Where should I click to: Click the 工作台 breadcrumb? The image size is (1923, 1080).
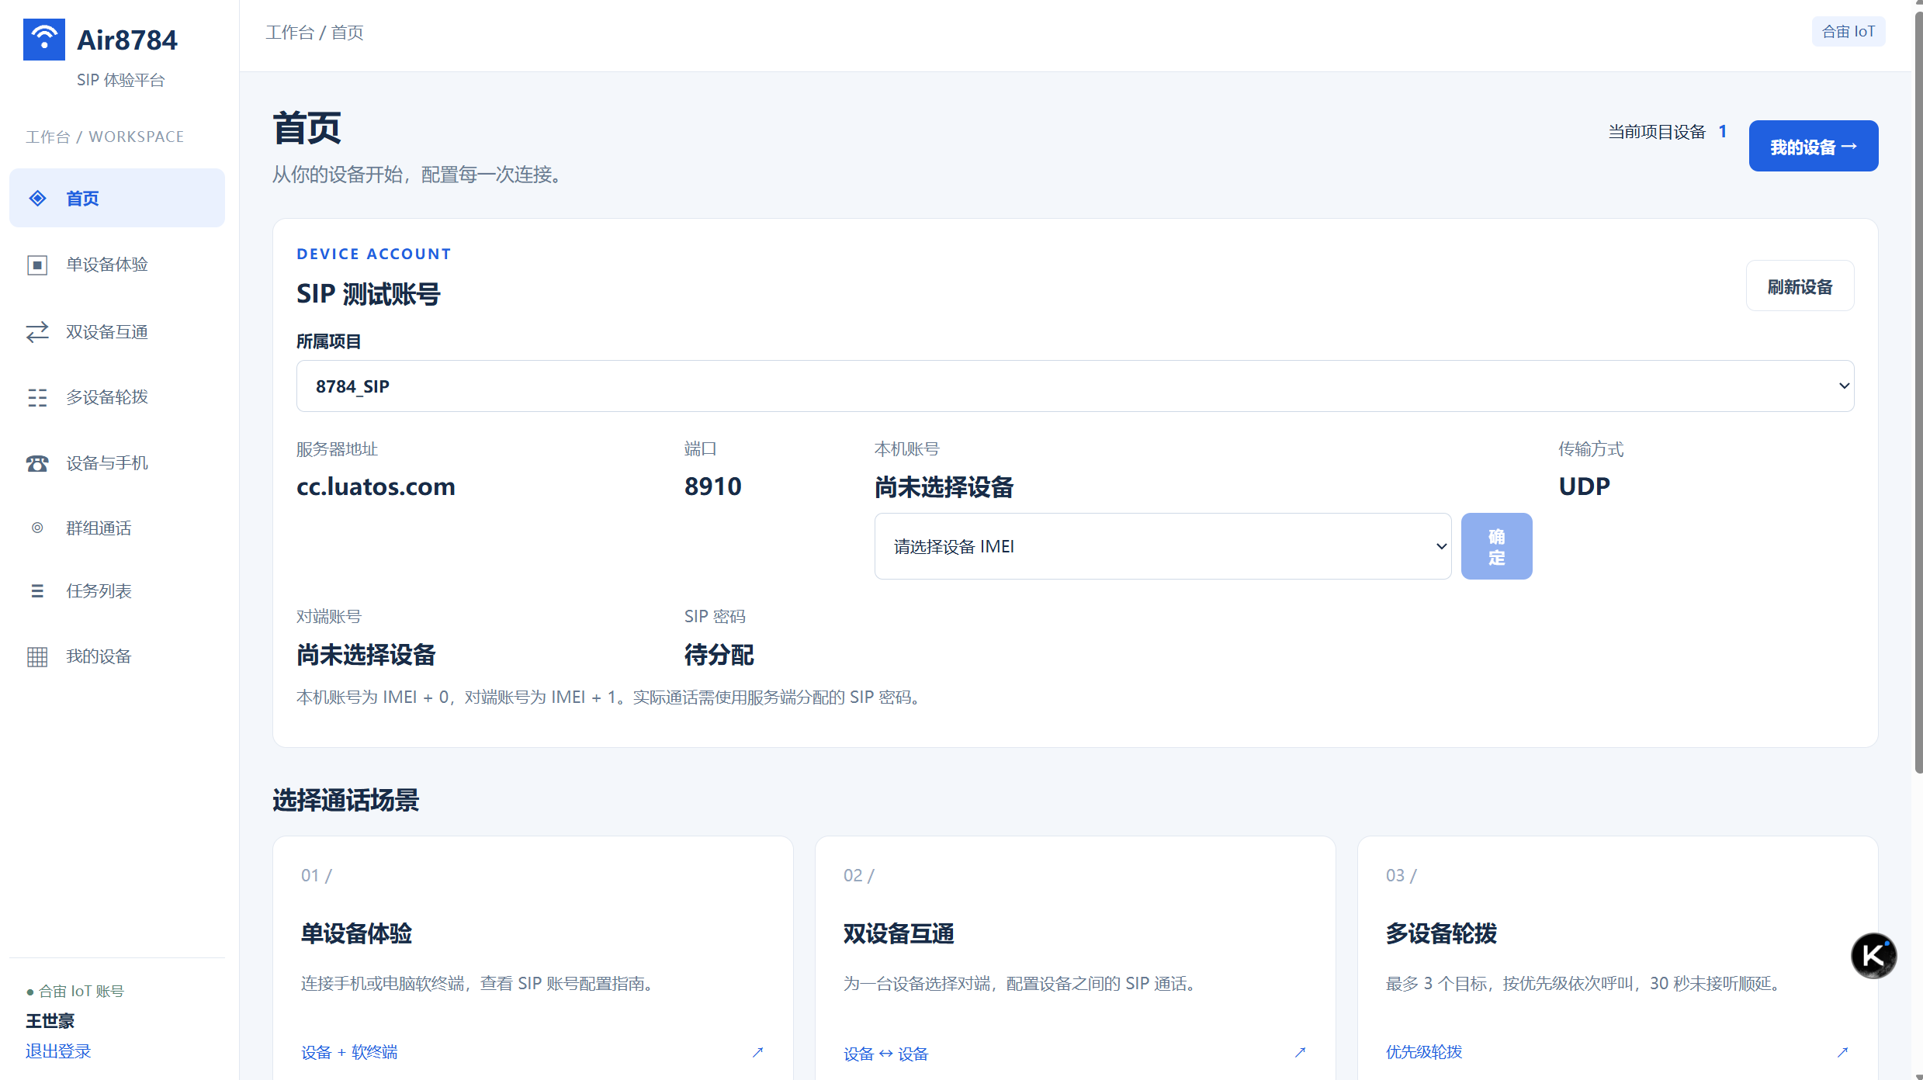click(x=289, y=33)
